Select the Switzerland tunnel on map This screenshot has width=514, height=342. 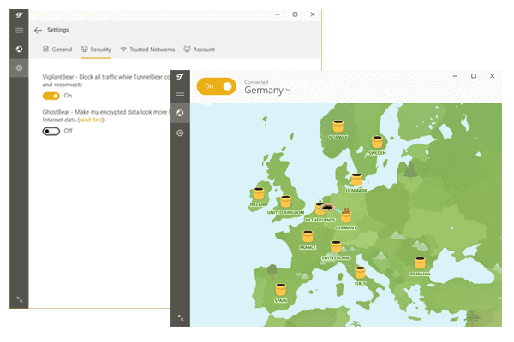[336, 247]
